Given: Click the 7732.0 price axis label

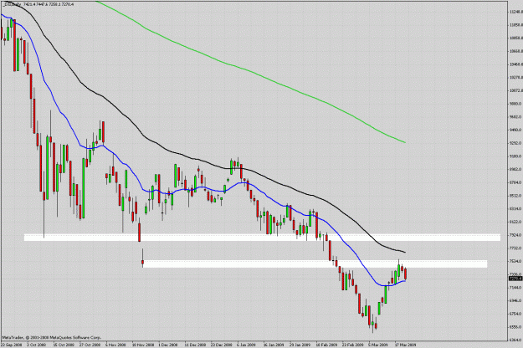Looking at the screenshot, I should (515, 248).
